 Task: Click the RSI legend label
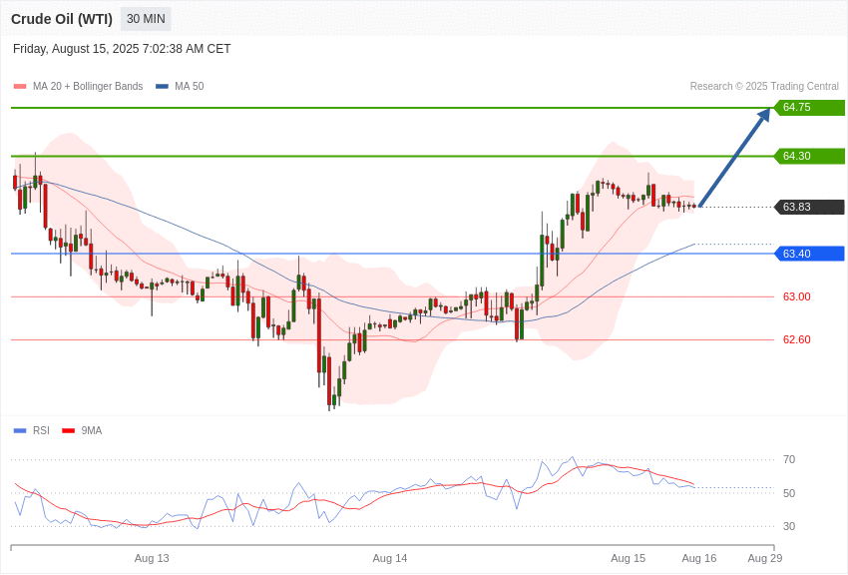(x=41, y=430)
